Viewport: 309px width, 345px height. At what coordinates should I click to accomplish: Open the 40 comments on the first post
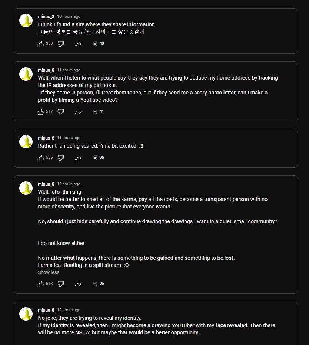point(99,44)
